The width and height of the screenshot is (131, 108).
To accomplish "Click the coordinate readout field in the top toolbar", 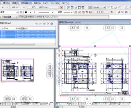I will pyautogui.click(x=43, y=7).
